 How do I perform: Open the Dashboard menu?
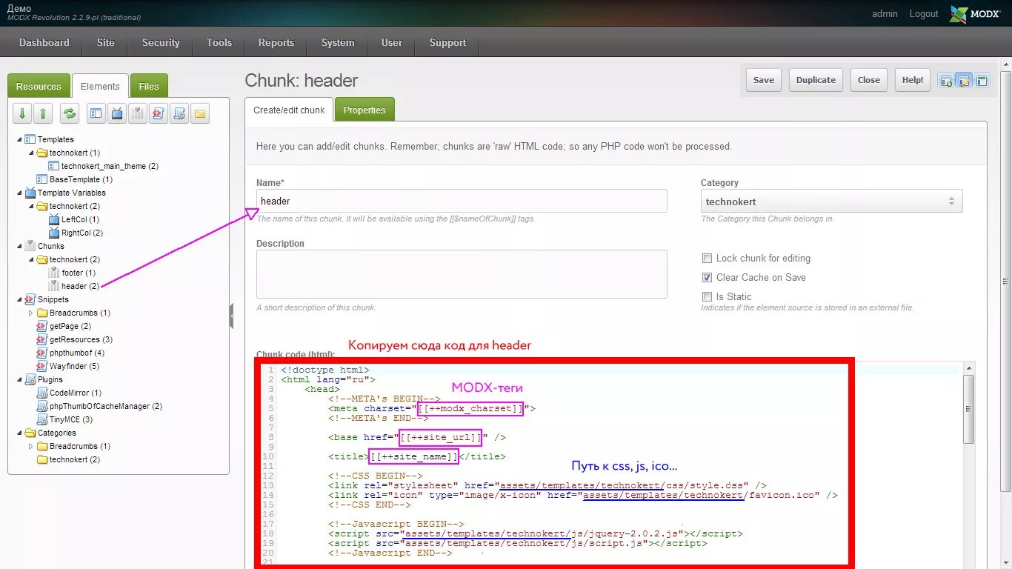(x=44, y=43)
